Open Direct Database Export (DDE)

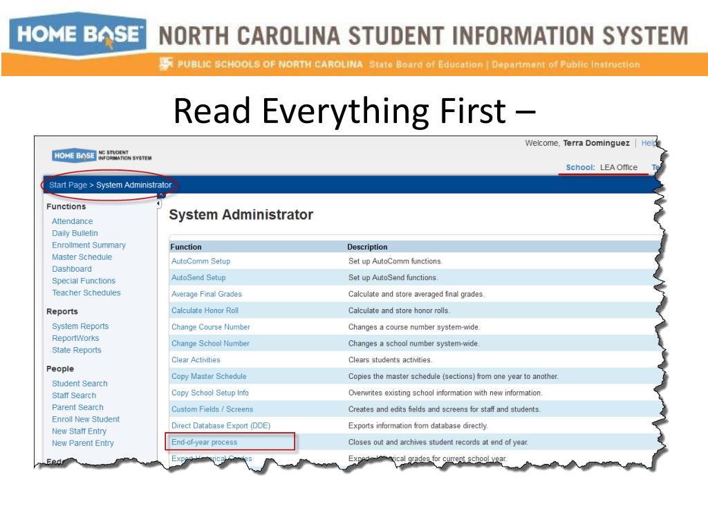coord(221,426)
